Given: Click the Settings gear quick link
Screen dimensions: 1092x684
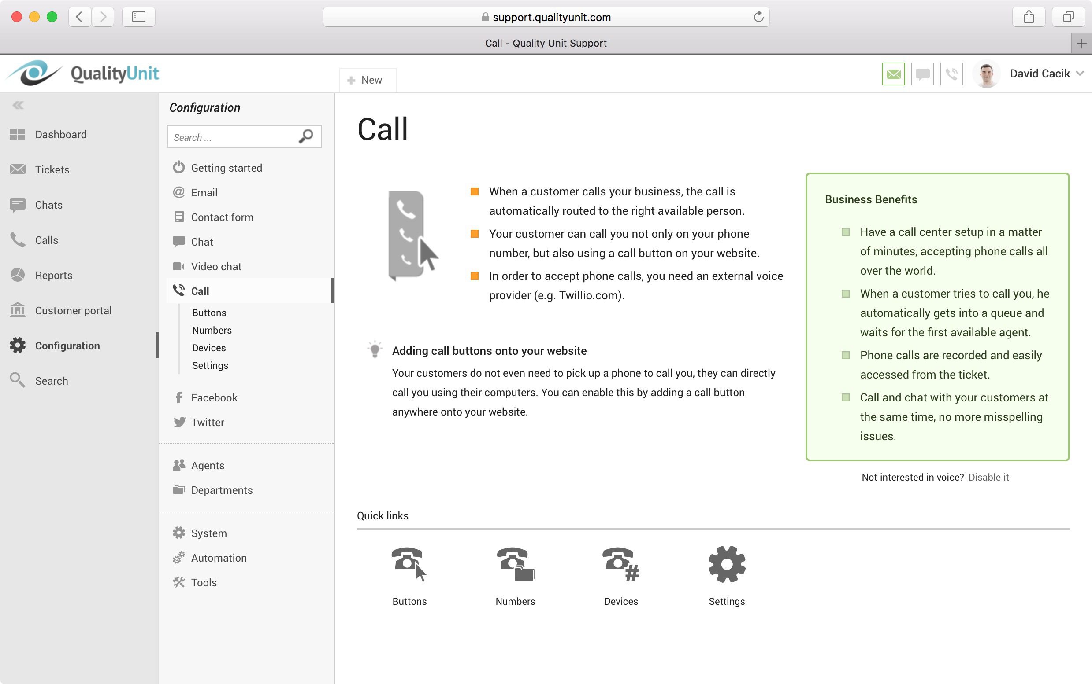Looking at the screenshot, I should 727,564.
